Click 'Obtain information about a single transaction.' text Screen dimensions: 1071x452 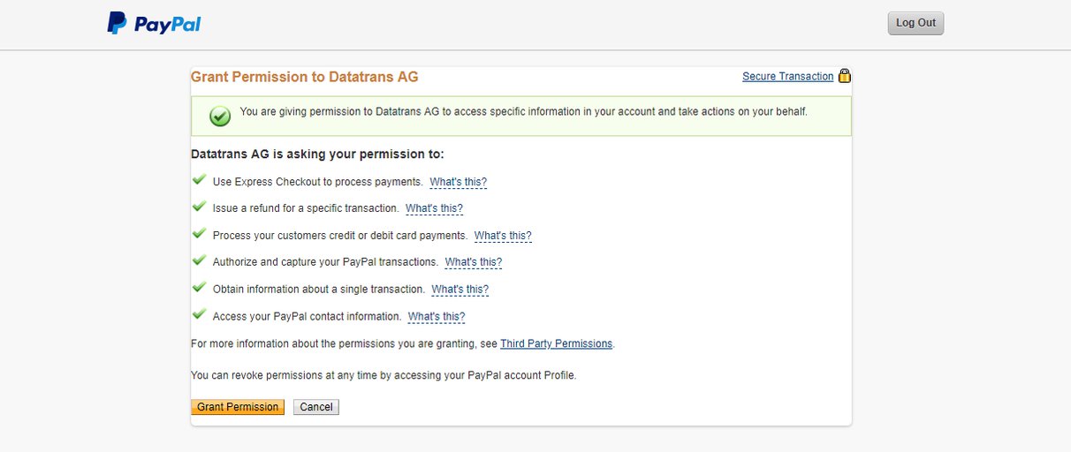pyautogui.click(x=319, y=290)
